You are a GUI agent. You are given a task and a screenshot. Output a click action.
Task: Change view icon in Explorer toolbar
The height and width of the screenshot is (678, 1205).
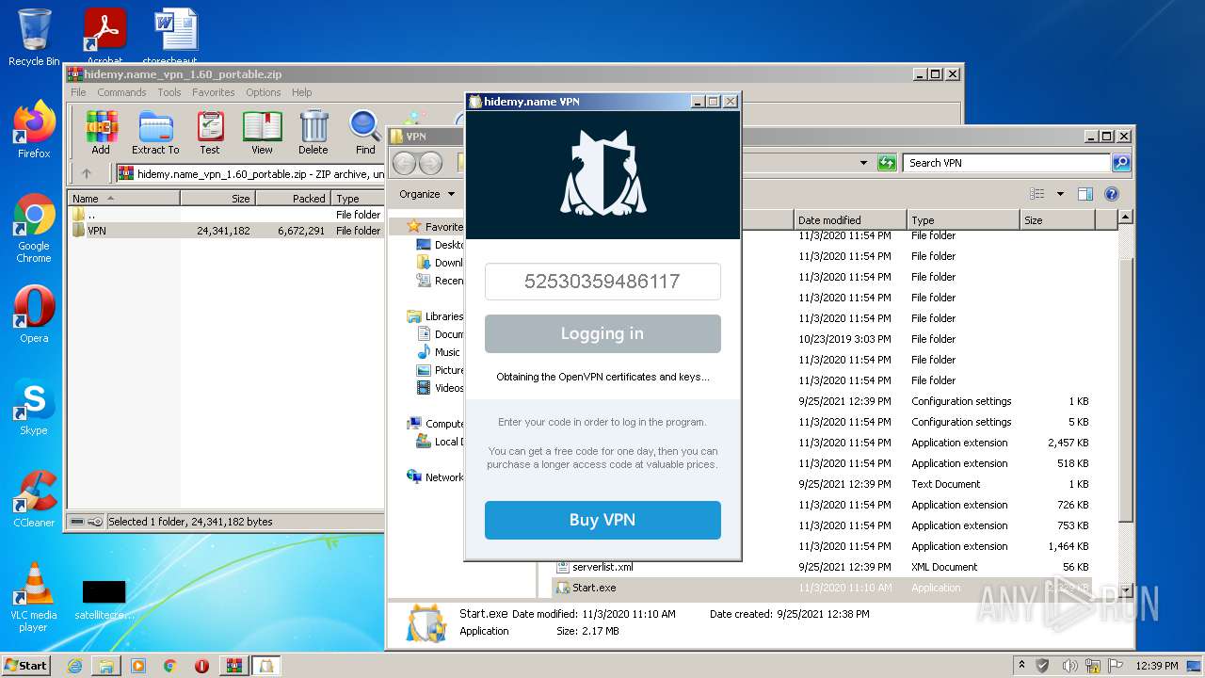tap(1037, 194)
